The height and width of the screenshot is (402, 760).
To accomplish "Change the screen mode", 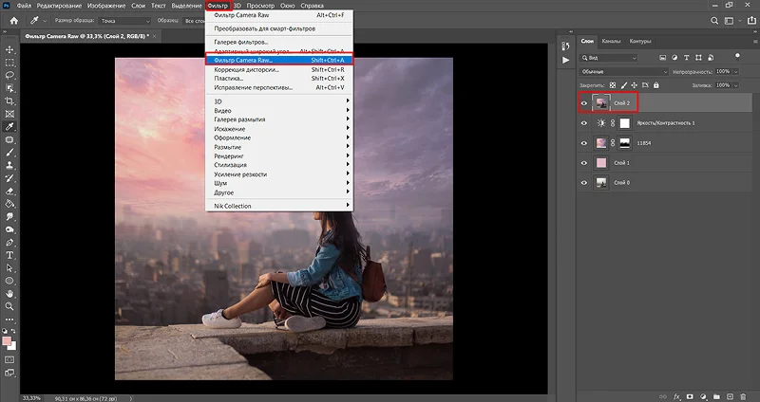I will 9,374.
